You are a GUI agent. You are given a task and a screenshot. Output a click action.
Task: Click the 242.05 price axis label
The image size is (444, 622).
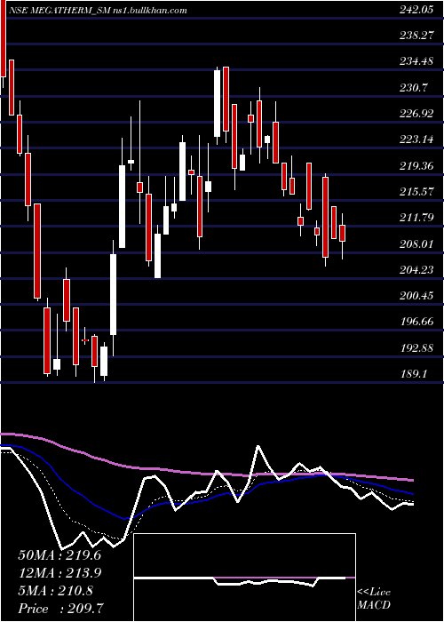click(x=416, y=11)
